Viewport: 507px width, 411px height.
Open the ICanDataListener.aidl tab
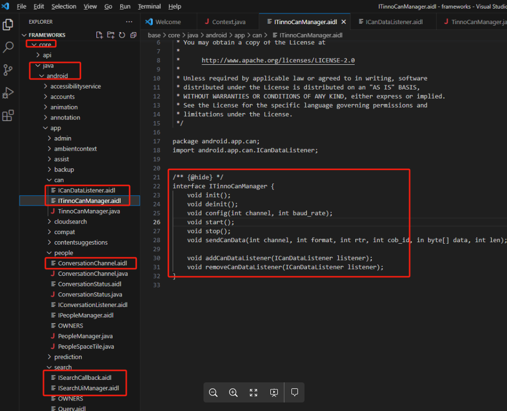pos(392,22)
